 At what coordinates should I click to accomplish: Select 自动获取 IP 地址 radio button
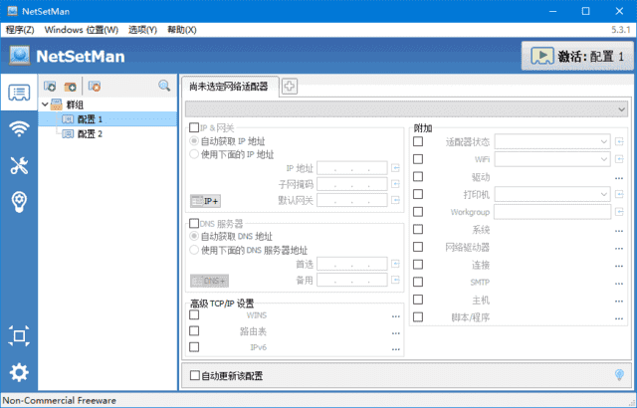[194, 141]
